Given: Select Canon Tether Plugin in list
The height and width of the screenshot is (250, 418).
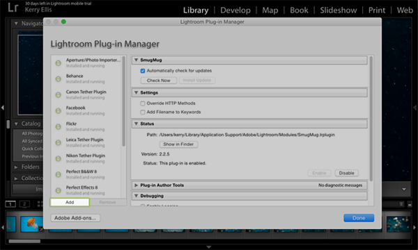Looking at the screenshot, I should (86, 94).
